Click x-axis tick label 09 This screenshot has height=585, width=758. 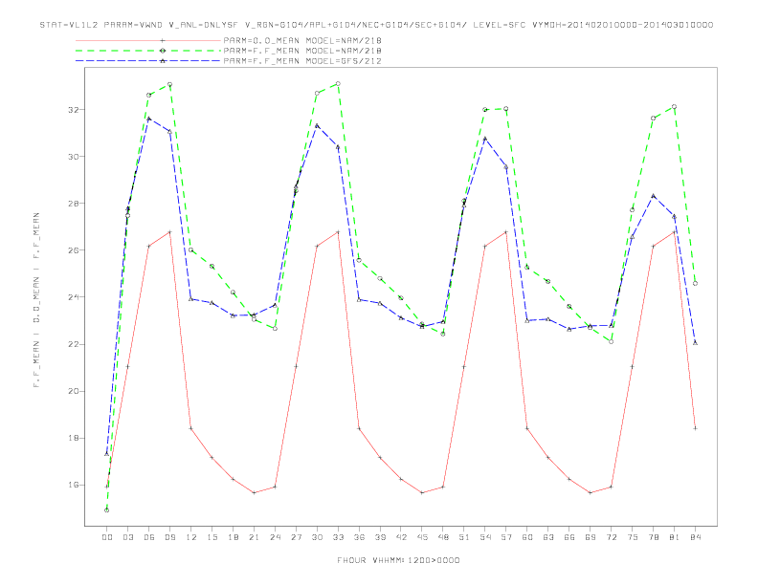(169, 537)
